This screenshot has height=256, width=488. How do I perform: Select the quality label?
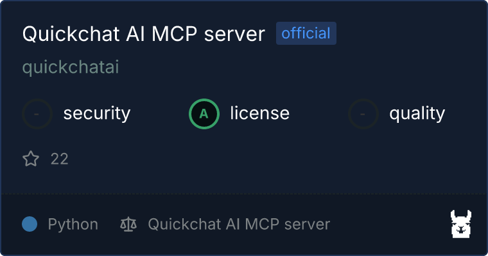tap(417, 114)
